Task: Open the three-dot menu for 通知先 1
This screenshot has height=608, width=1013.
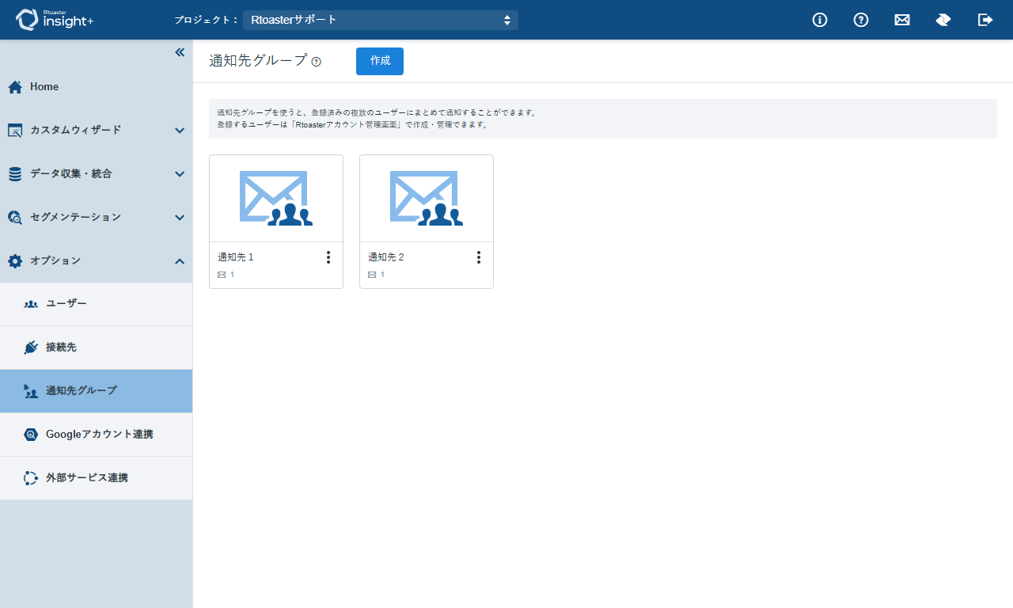Action: tap(328, 257)
